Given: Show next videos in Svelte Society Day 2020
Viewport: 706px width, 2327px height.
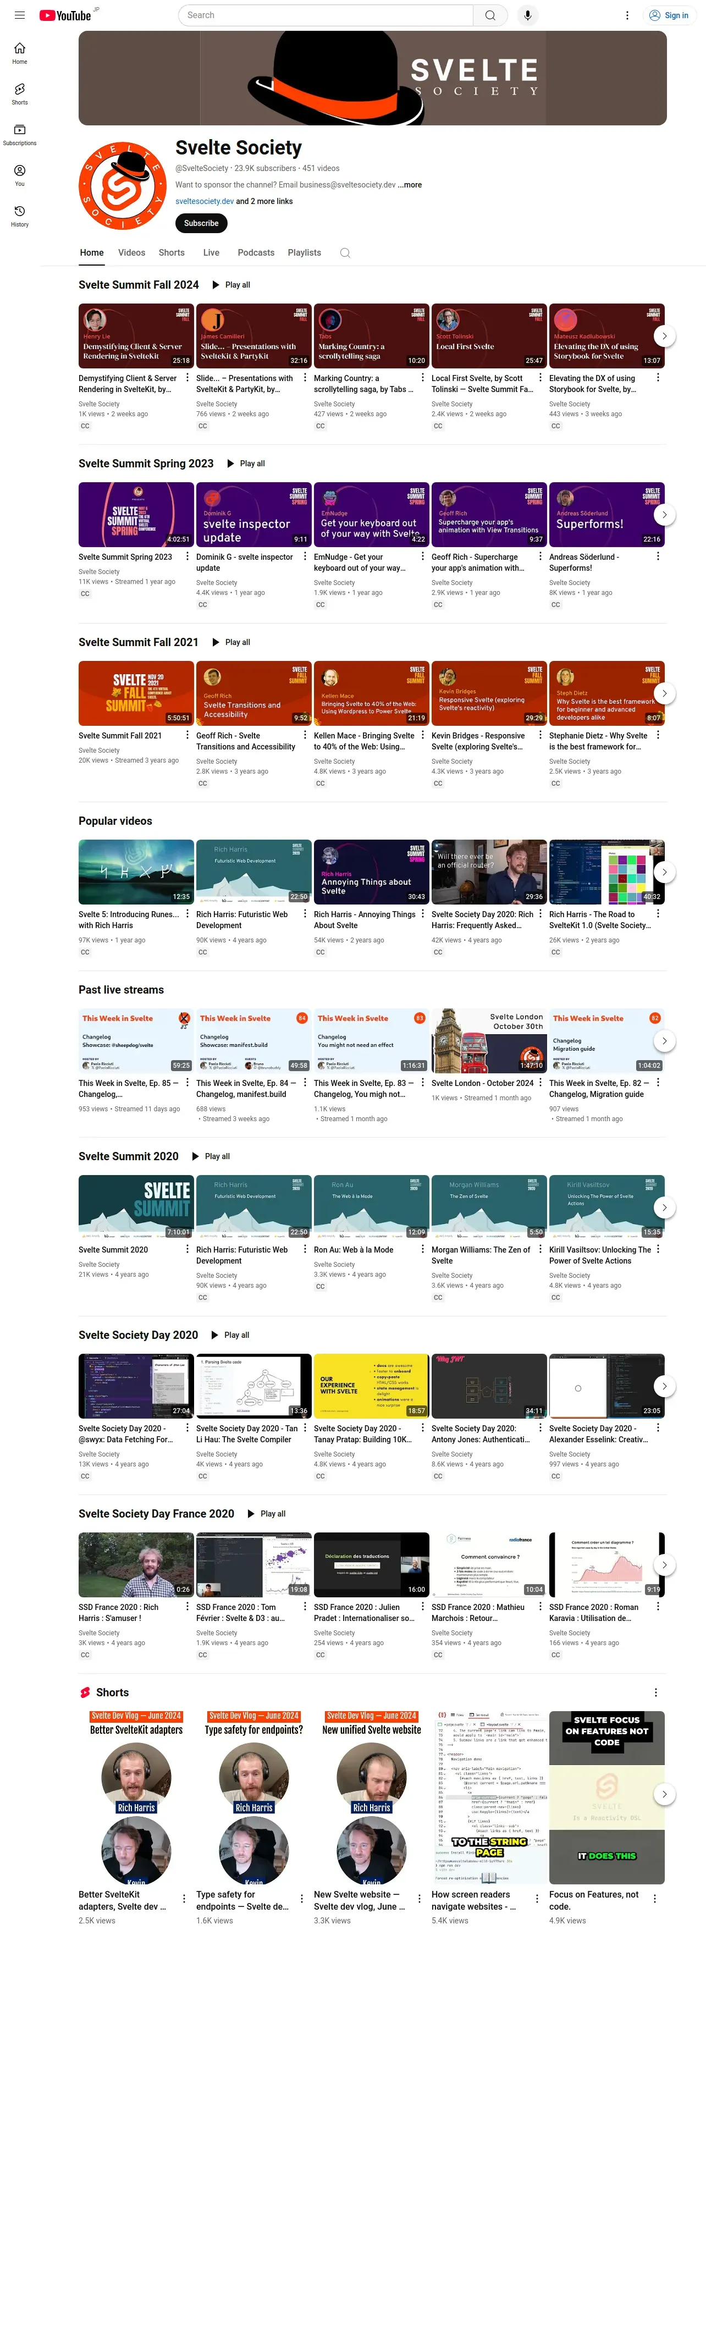Looking at the screenshot, I should tap(664, 1387).
